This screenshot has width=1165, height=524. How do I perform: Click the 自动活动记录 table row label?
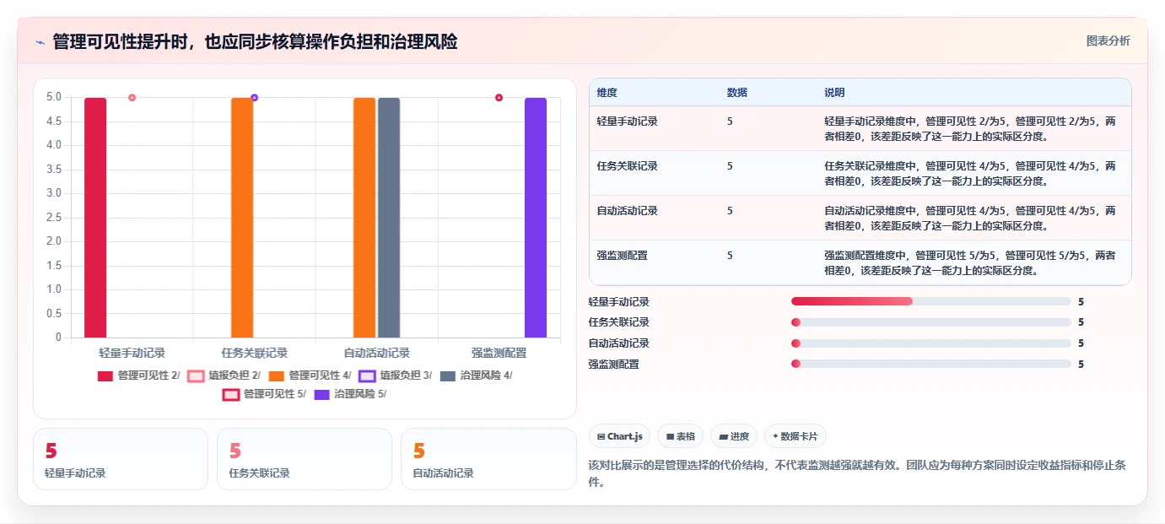tap(627, 211)
